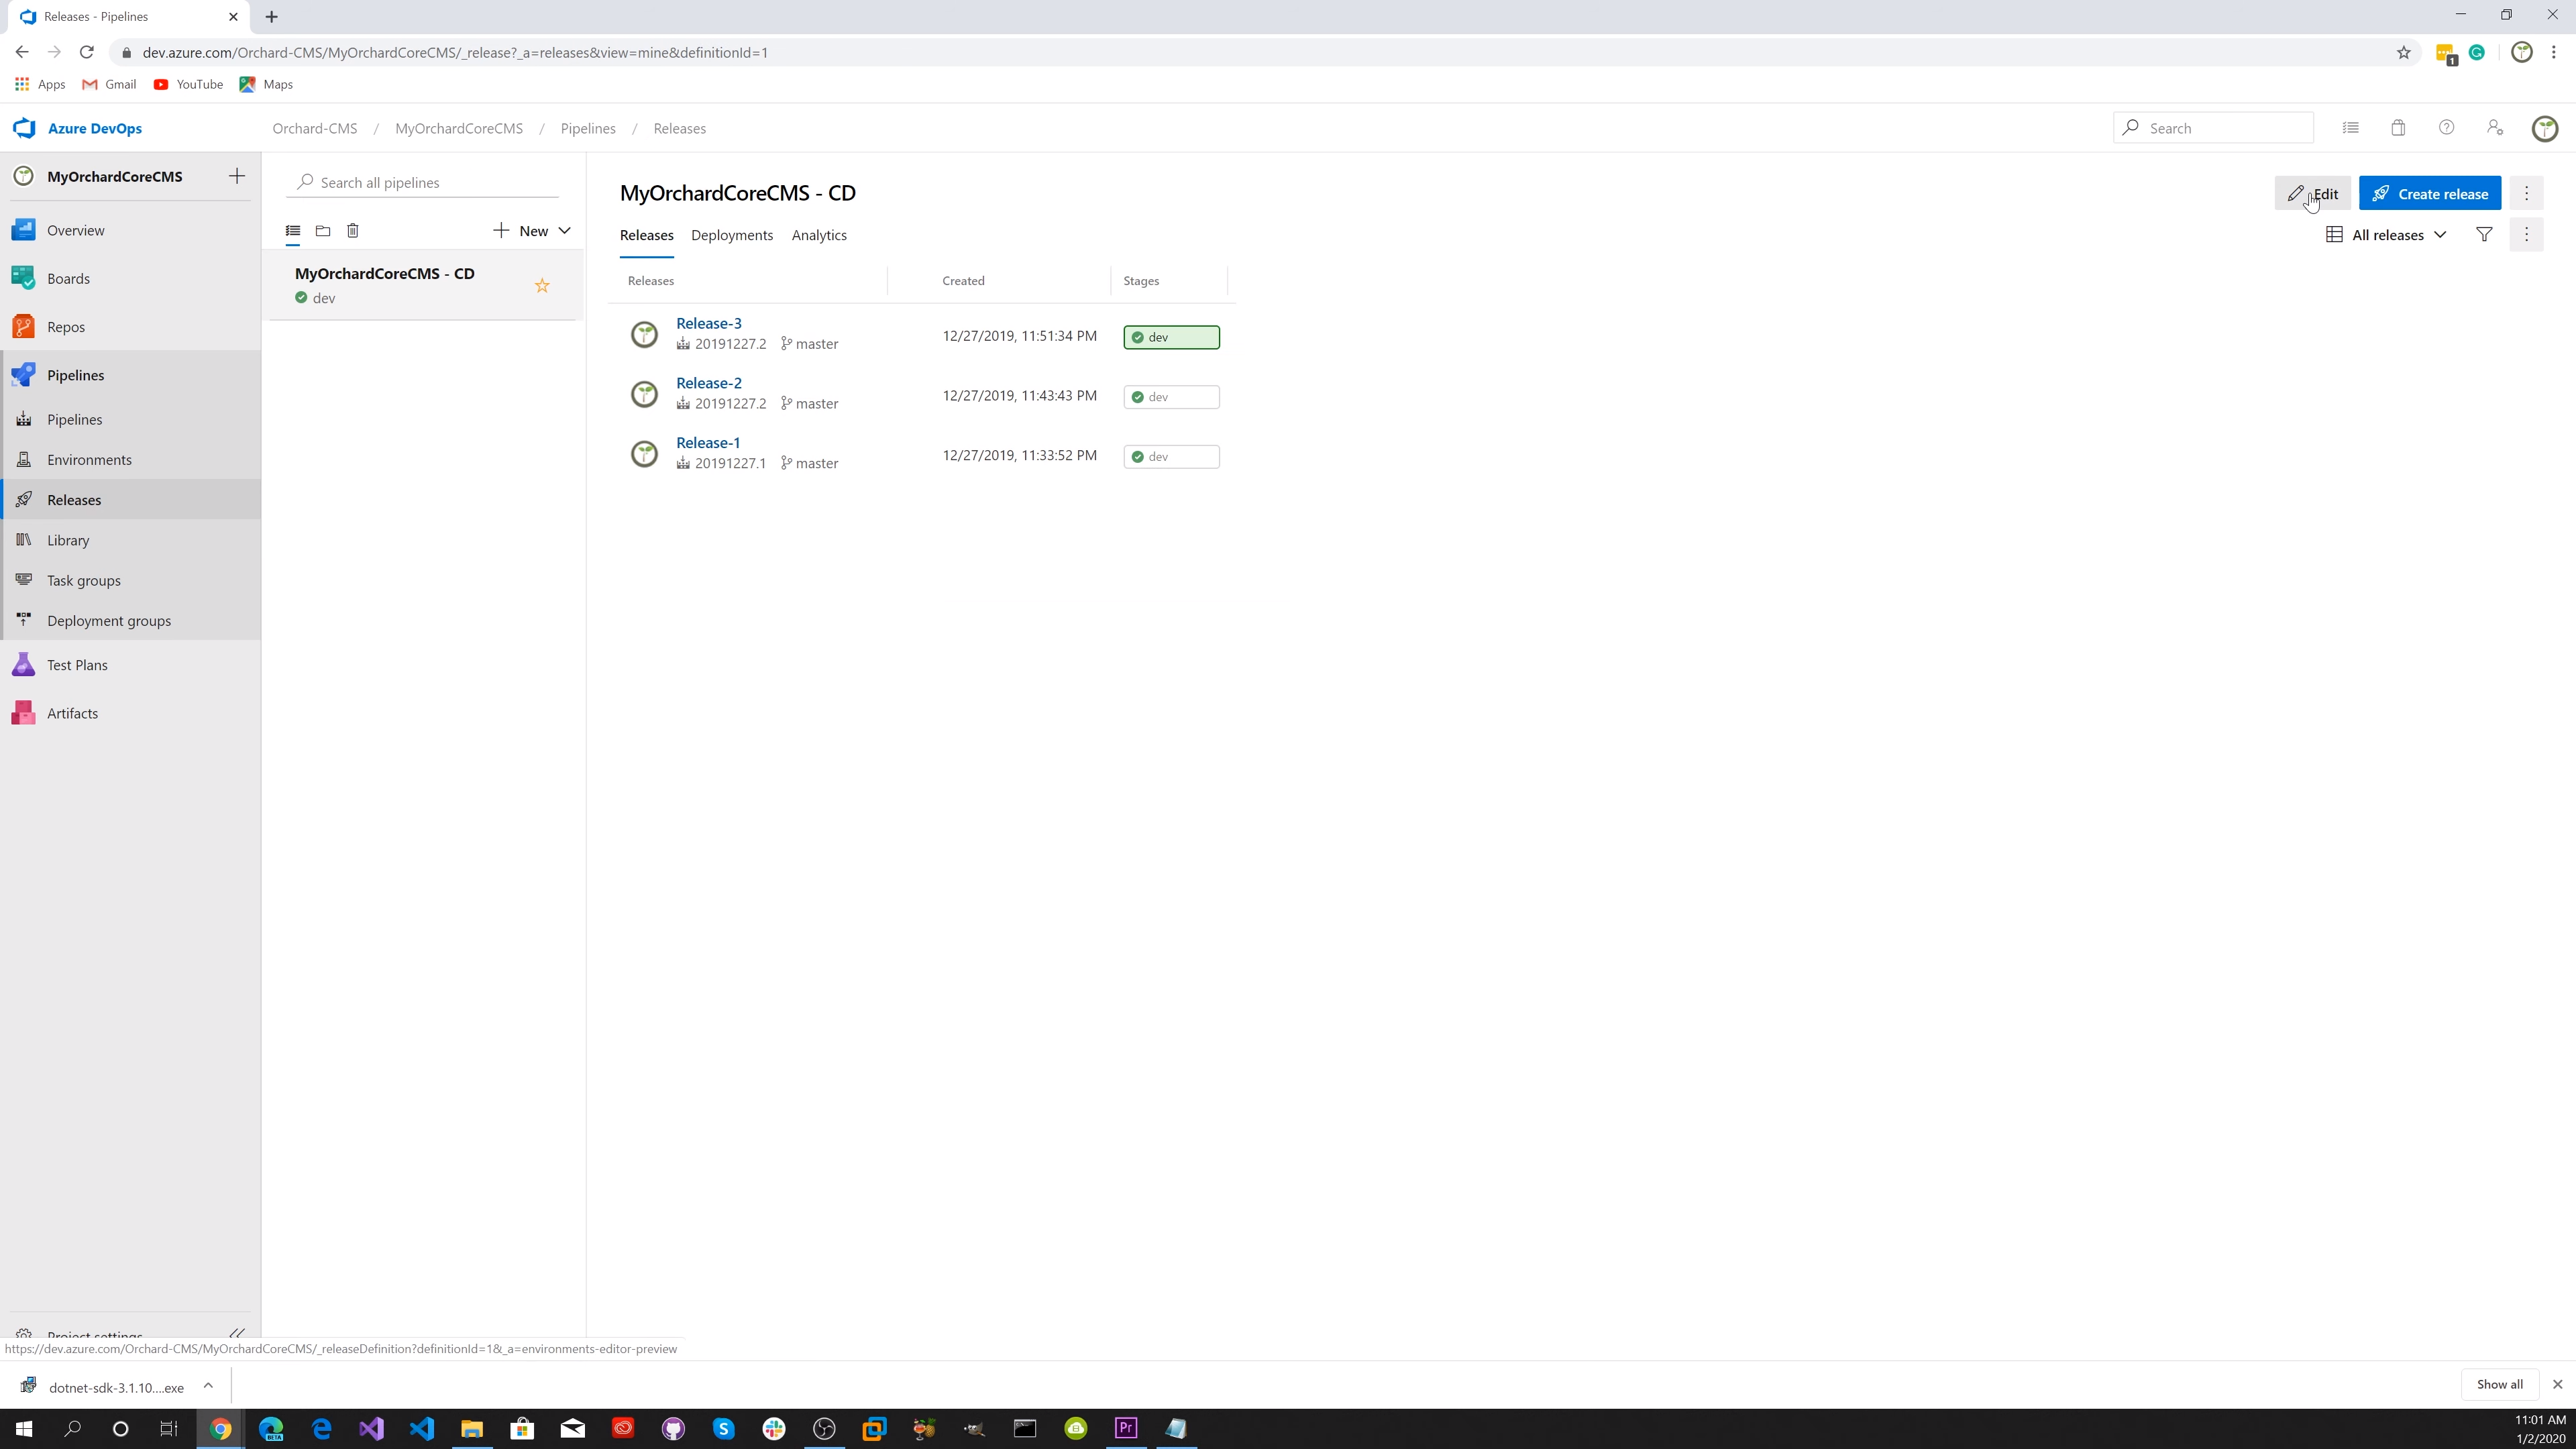Open Release-3 link
Screen dimensions: 2576x1449
(x=709, y=323)
